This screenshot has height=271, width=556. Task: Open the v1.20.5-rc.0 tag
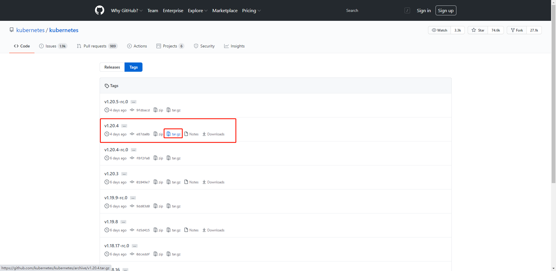(x=116, y=102)
